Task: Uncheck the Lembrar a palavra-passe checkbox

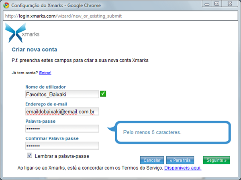Action: point(29,156)
